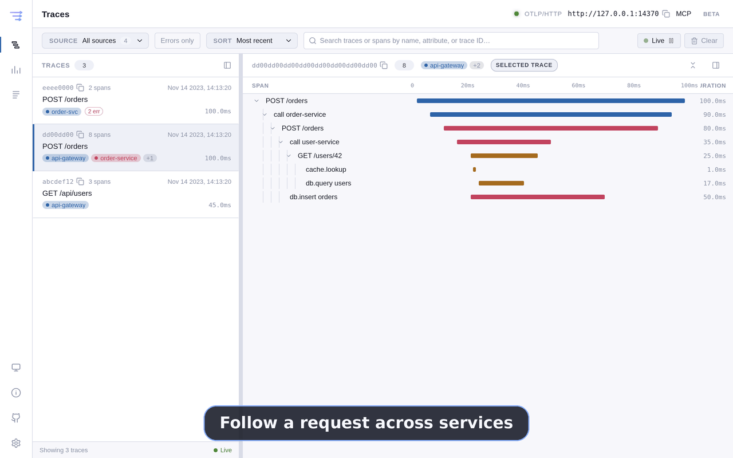Click api-gateway tag in trace header
This screenshot has width=733, height=458.
pyautogui.click(x=444, y=65)
